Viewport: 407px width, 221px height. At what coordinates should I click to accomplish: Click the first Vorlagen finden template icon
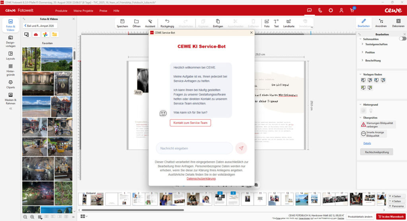(x=363, y=80)
